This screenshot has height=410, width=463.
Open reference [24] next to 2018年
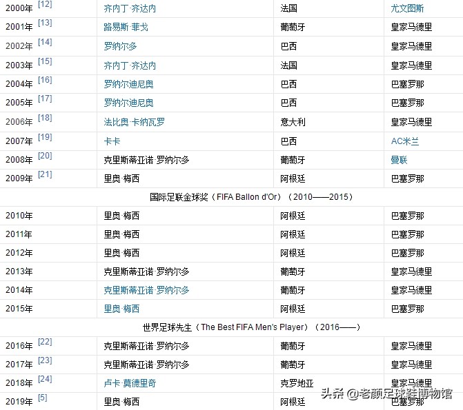(x=45, y=379)
